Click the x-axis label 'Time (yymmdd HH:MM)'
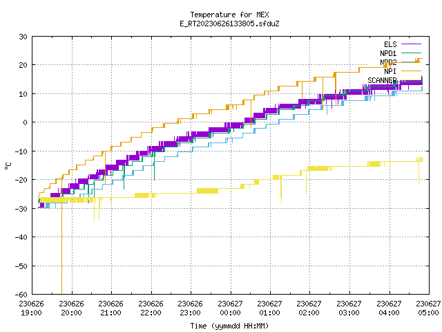Screen dimensions: 442x332 tap(229, 326)
